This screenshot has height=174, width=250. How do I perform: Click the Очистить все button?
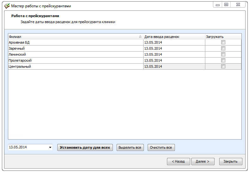pos(161,147)
